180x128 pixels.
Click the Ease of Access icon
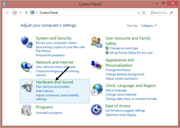click(97, 110)
